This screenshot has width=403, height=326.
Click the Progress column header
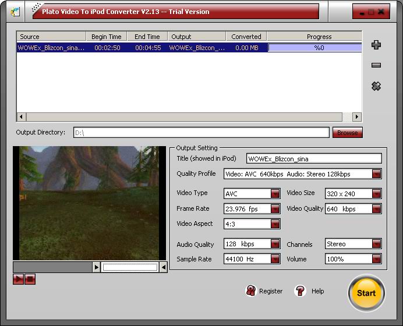pyautogui.click(x=314, y=37)
